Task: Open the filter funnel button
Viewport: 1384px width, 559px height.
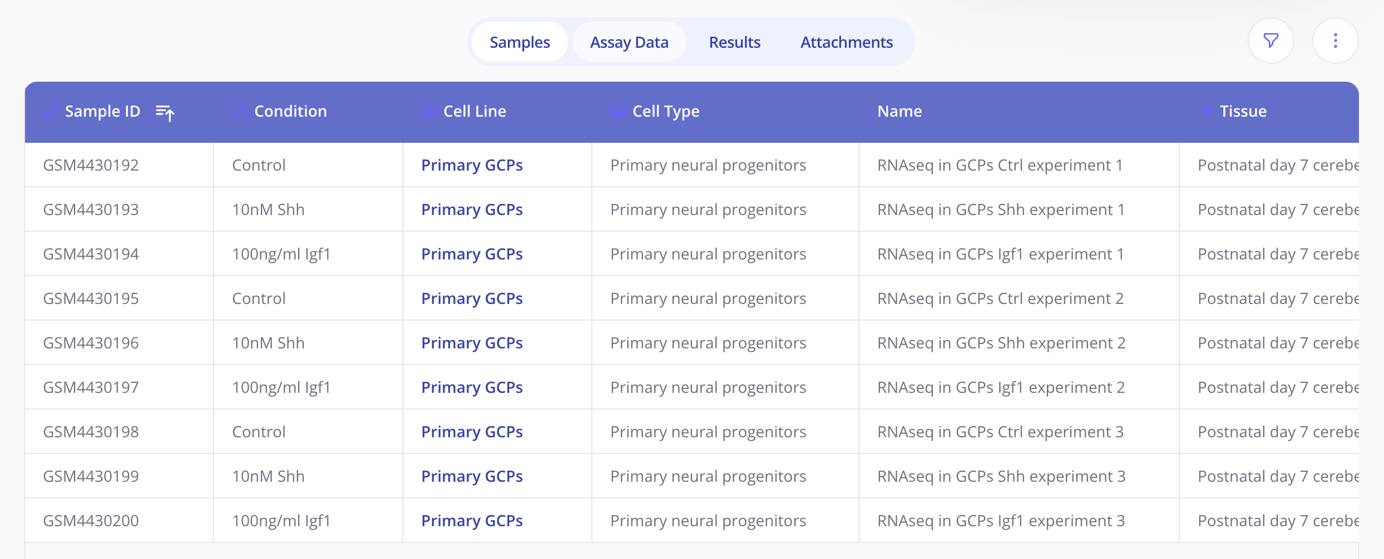Action: coord(1271,41)
